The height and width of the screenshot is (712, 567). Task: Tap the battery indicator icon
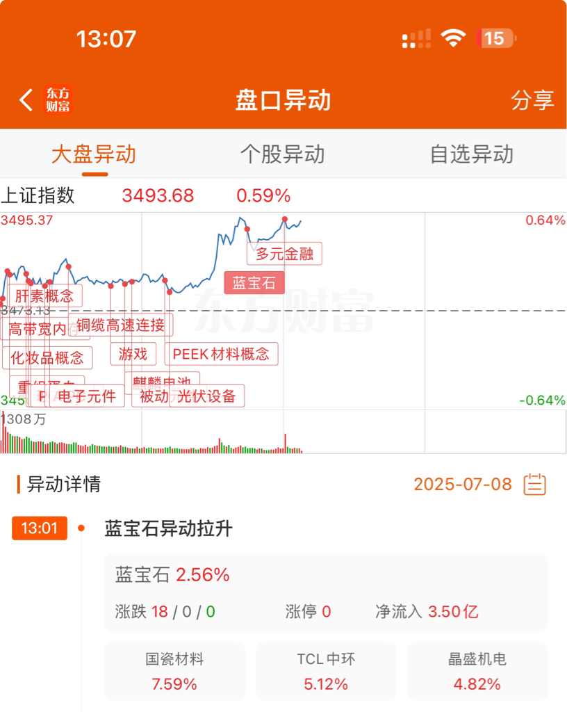(496, 38)
